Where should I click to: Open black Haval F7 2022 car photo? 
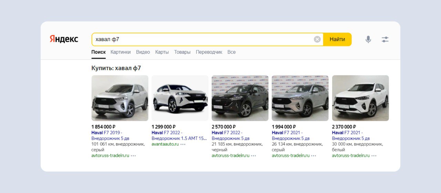240,98
